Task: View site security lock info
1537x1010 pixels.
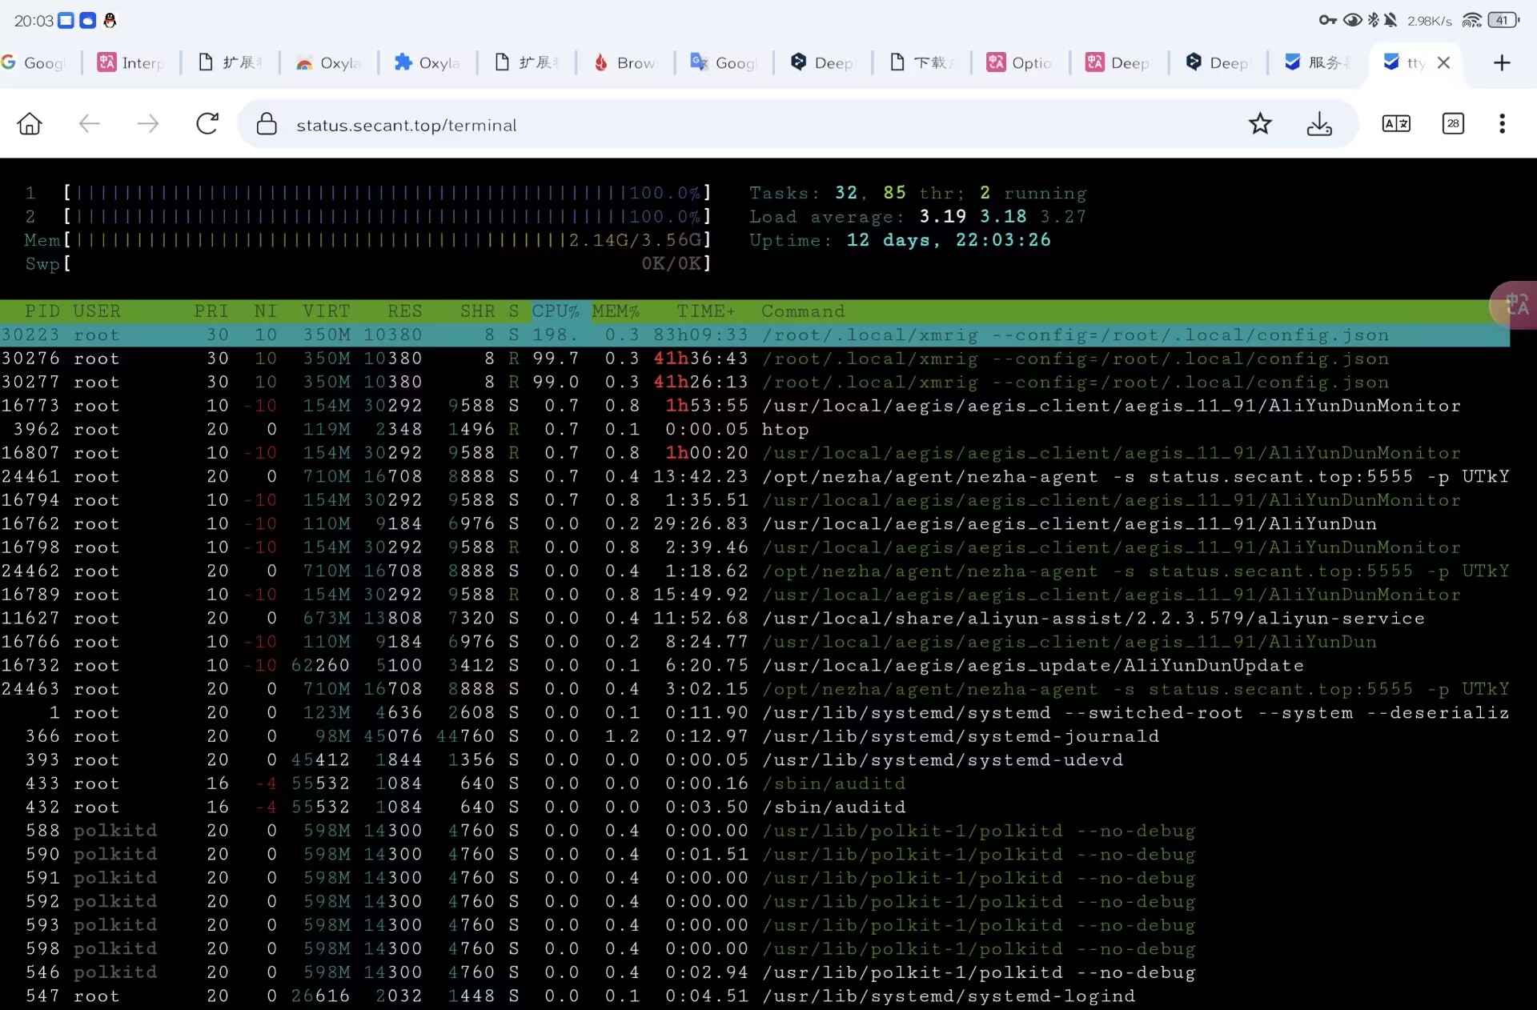Action: tap(267, 124)
